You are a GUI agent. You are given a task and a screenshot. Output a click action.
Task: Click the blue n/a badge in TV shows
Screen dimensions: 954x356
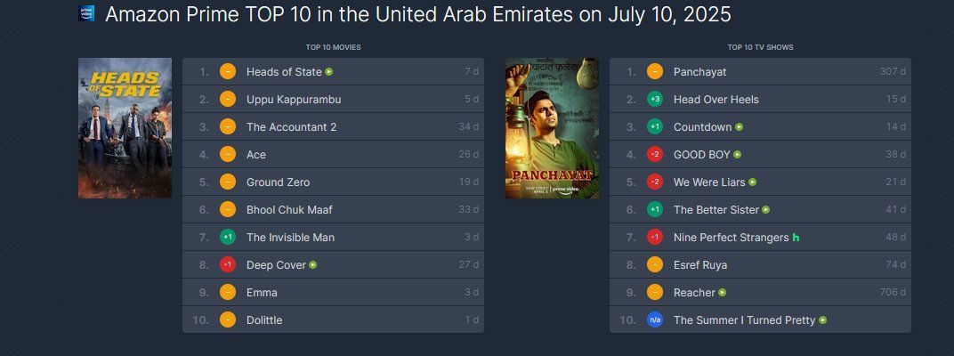point(656,320)
